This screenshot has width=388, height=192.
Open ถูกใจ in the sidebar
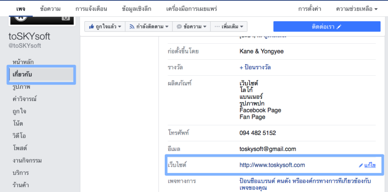tap(19, 112)
